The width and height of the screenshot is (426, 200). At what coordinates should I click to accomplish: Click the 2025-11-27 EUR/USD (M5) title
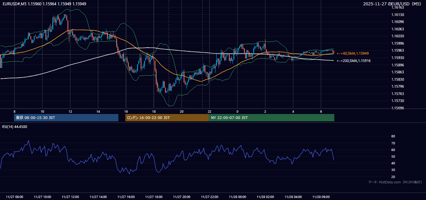(391, 4)
